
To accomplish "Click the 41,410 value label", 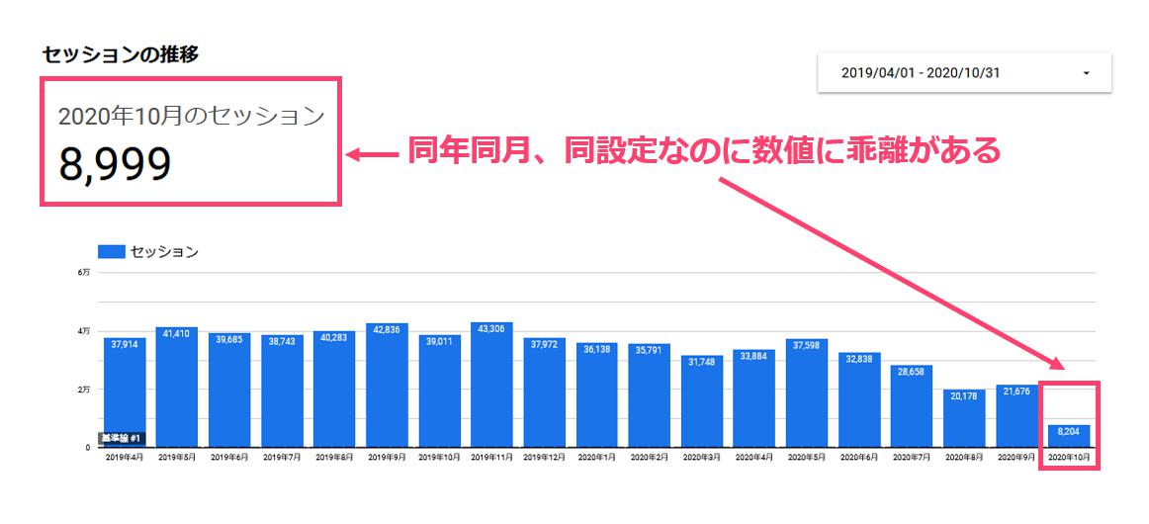I will [177, 333].
